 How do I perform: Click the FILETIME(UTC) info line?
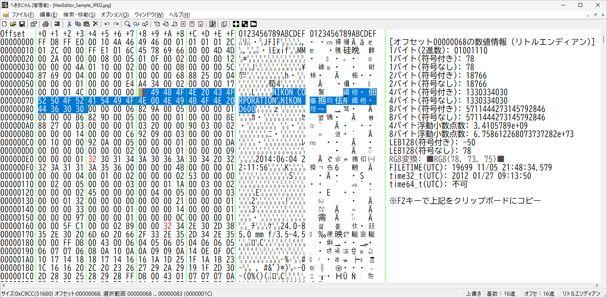point(471,168)
